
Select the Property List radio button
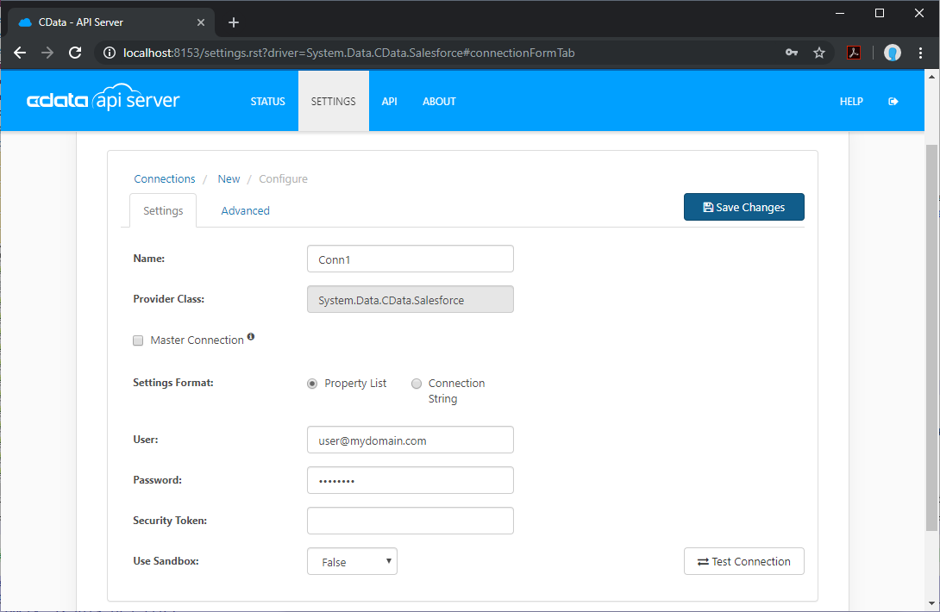point(312,384)
